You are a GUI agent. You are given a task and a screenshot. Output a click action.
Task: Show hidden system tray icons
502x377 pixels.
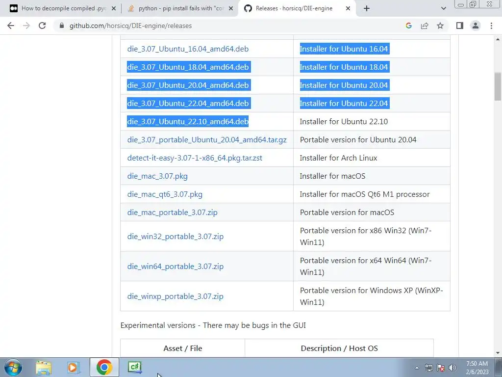click(417, 368)
